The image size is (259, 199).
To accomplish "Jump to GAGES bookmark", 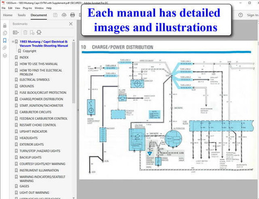I will (24, 186).
